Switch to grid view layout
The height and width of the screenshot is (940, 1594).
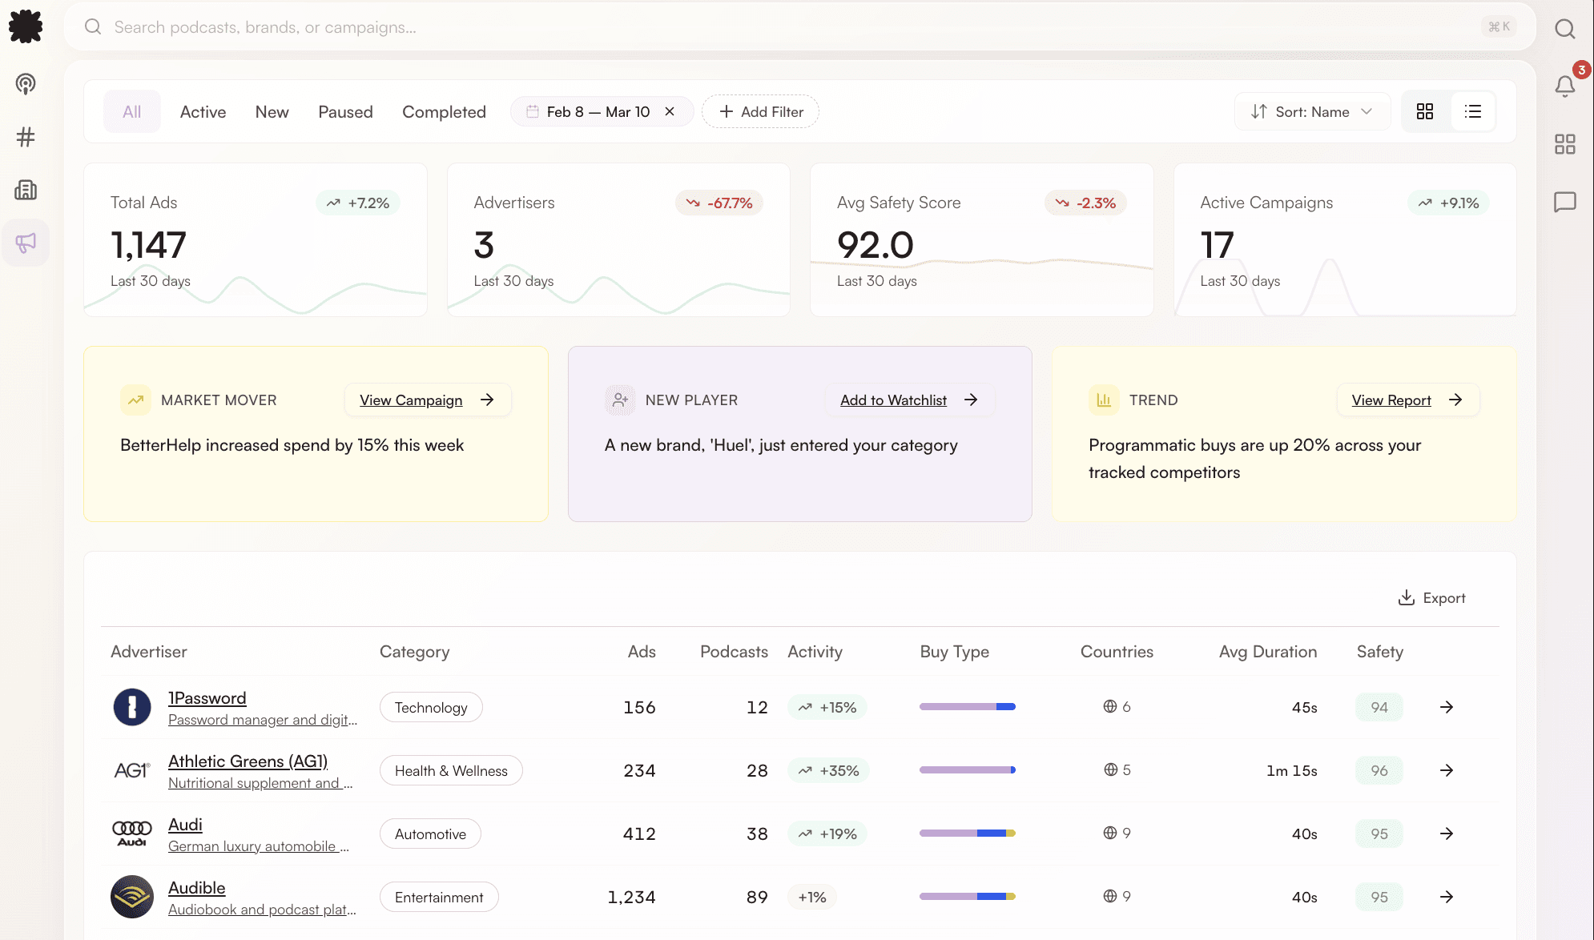(x=1424, y=111)
